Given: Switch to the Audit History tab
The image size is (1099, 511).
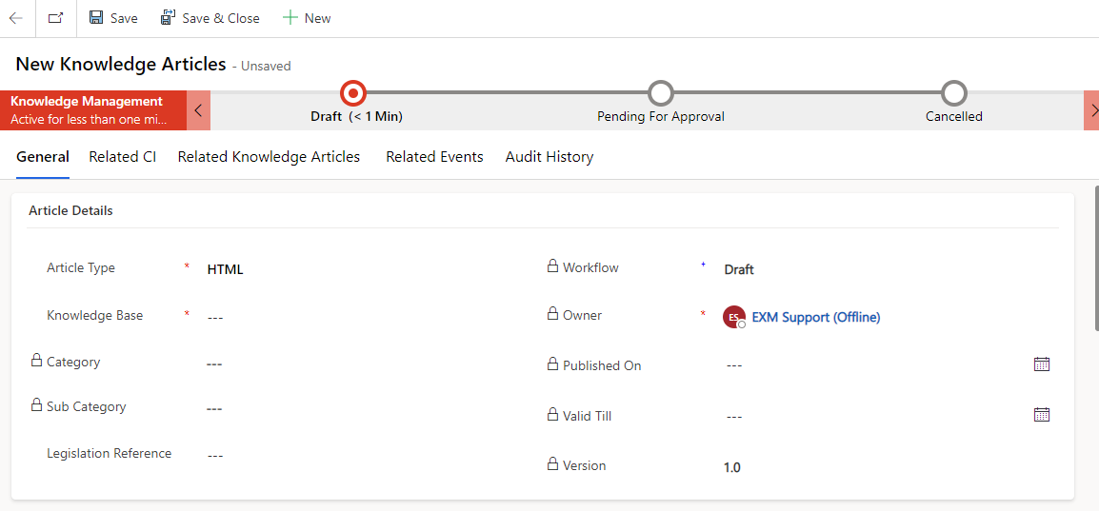Looking at the screenshot, I should (x=549, y=157).
